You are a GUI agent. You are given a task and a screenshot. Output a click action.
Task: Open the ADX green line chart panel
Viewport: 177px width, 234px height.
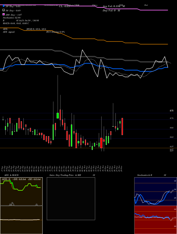[x=21, y=191]
